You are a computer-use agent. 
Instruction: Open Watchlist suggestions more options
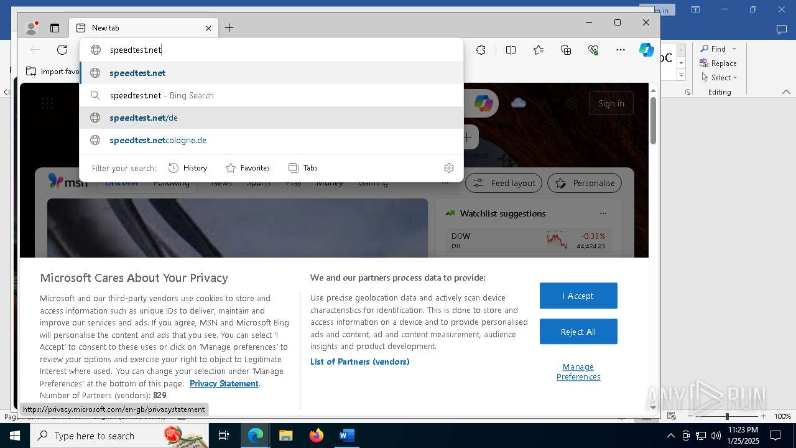[603, 213]
